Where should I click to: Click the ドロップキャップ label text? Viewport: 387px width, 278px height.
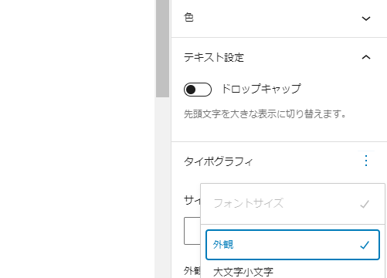(261, 89)
